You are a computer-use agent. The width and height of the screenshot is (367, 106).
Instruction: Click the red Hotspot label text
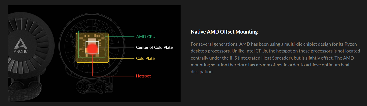point(143,76)
